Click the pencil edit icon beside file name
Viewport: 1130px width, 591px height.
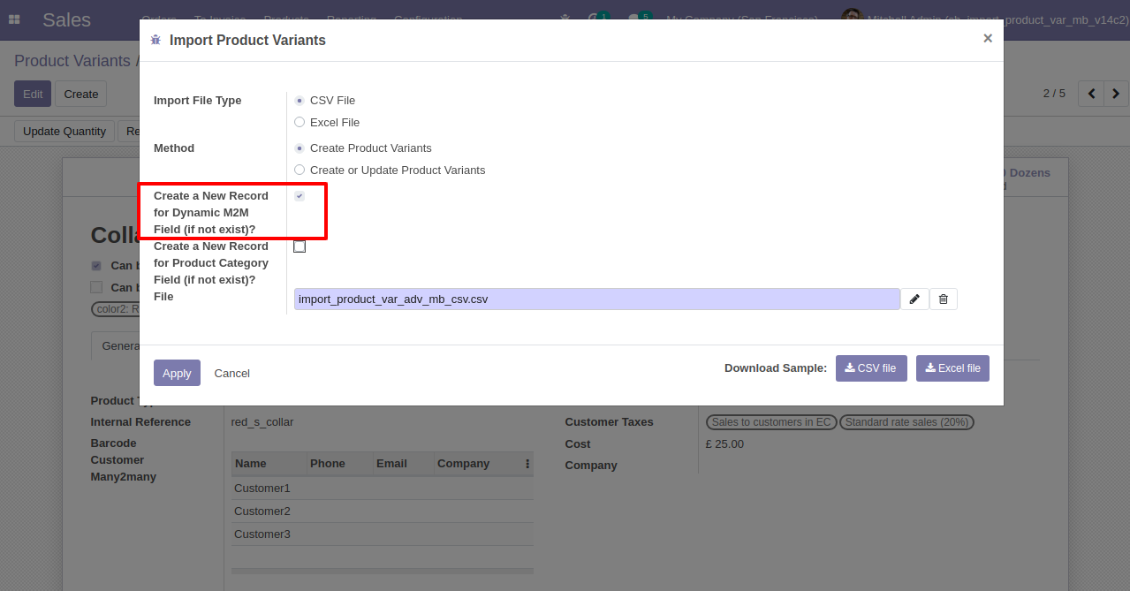point(914,299)
